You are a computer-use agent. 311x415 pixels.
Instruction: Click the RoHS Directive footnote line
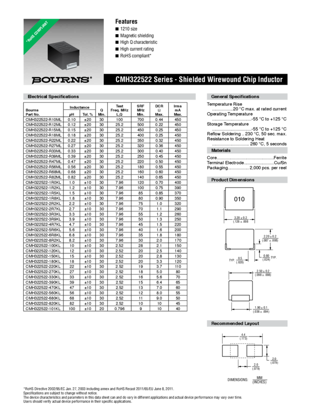[98, 389]
